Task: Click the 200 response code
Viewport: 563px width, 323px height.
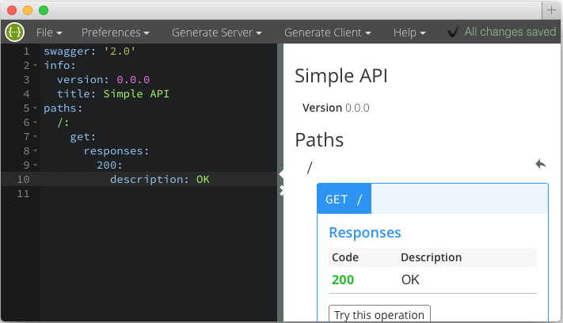Action: tap(343, 279)
